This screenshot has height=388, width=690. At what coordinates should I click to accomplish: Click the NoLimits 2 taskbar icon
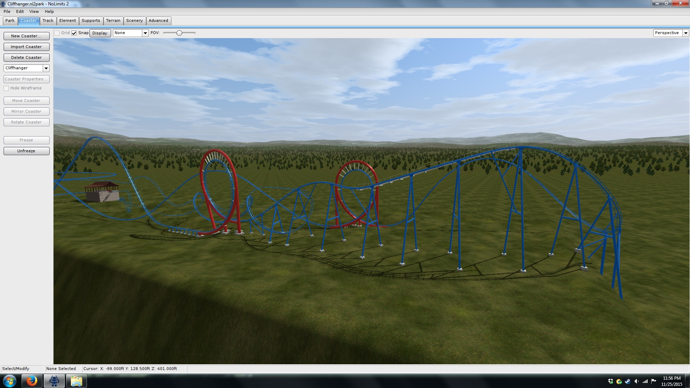54,381
